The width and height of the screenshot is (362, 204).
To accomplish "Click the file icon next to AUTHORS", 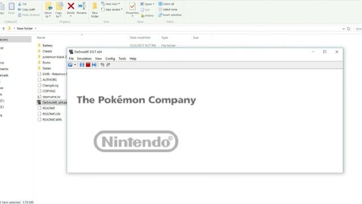I will click(x=39, y=79).
